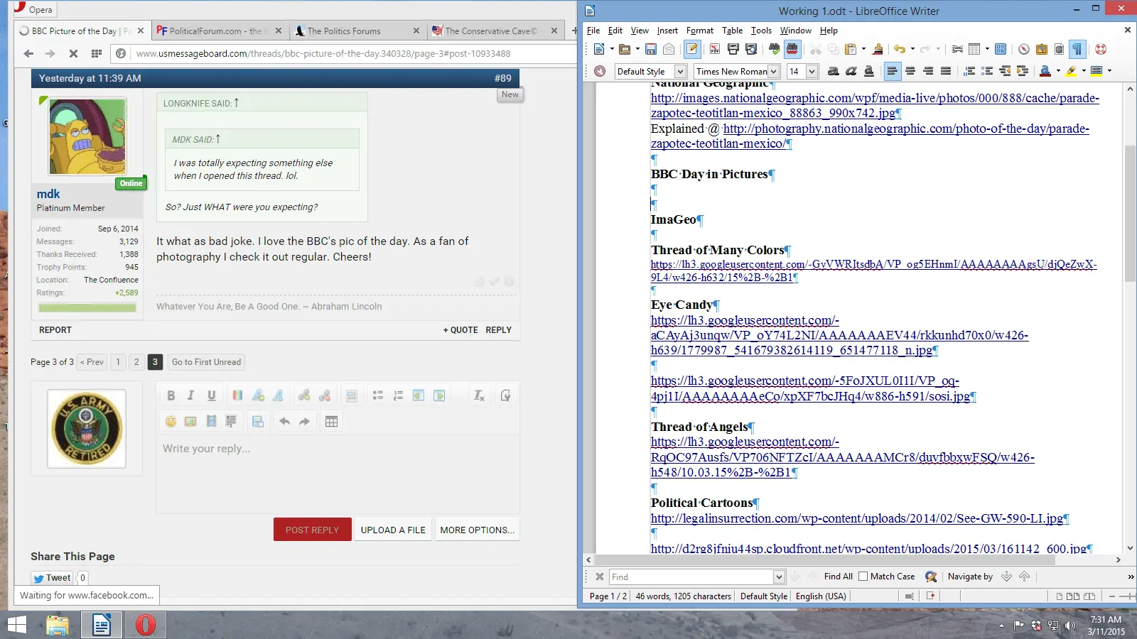Click Export as PDF icon in Writer
The height and width of the screenshot is (639, 1137).
(715, 50)
